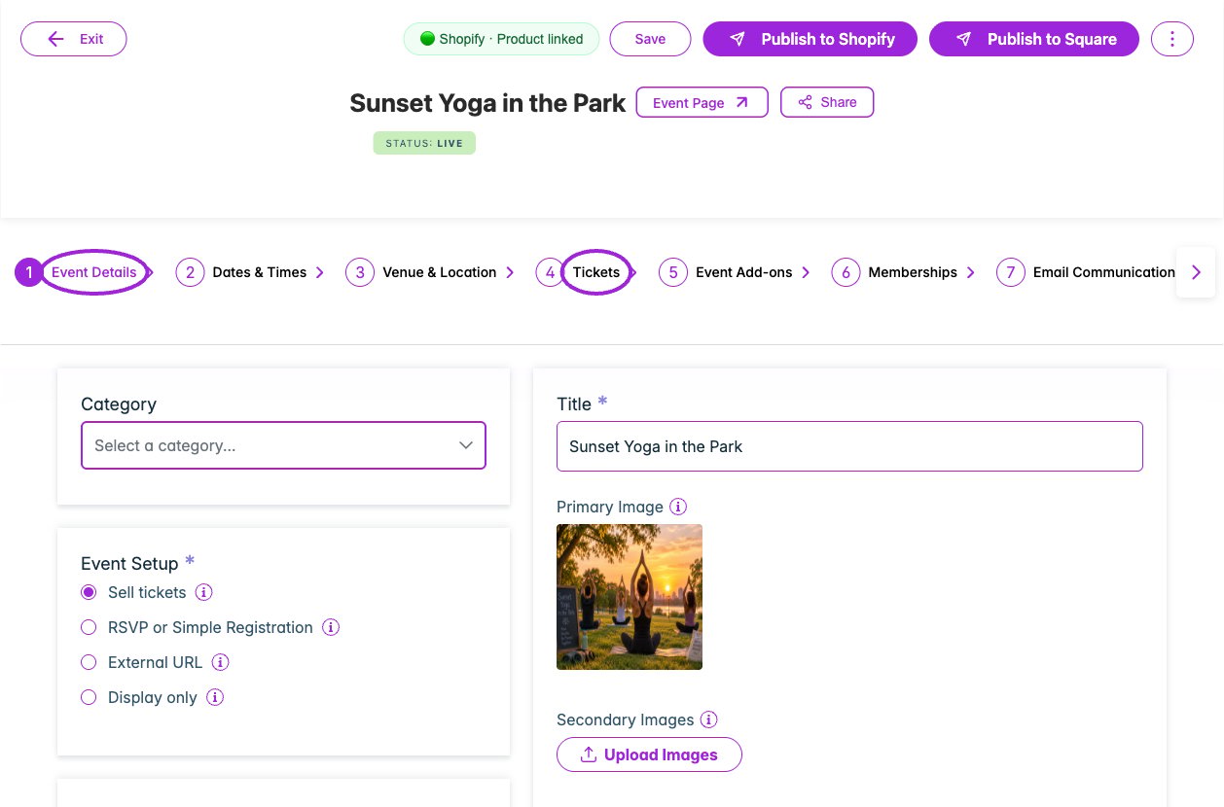Viewport: 1224px width, 807px height.
Task: Show info icon next to Secondary Images
Action: pyautogui.click(x=708, y=719)
